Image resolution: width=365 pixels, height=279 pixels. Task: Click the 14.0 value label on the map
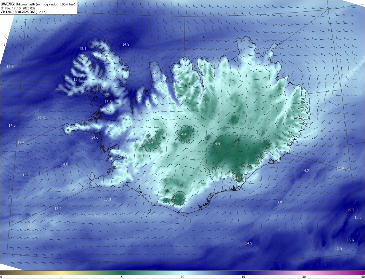(64, 164)
